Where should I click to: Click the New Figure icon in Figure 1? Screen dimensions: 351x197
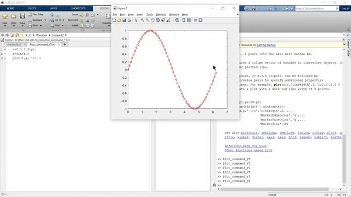pyautogui.click(x=114, y=20)
